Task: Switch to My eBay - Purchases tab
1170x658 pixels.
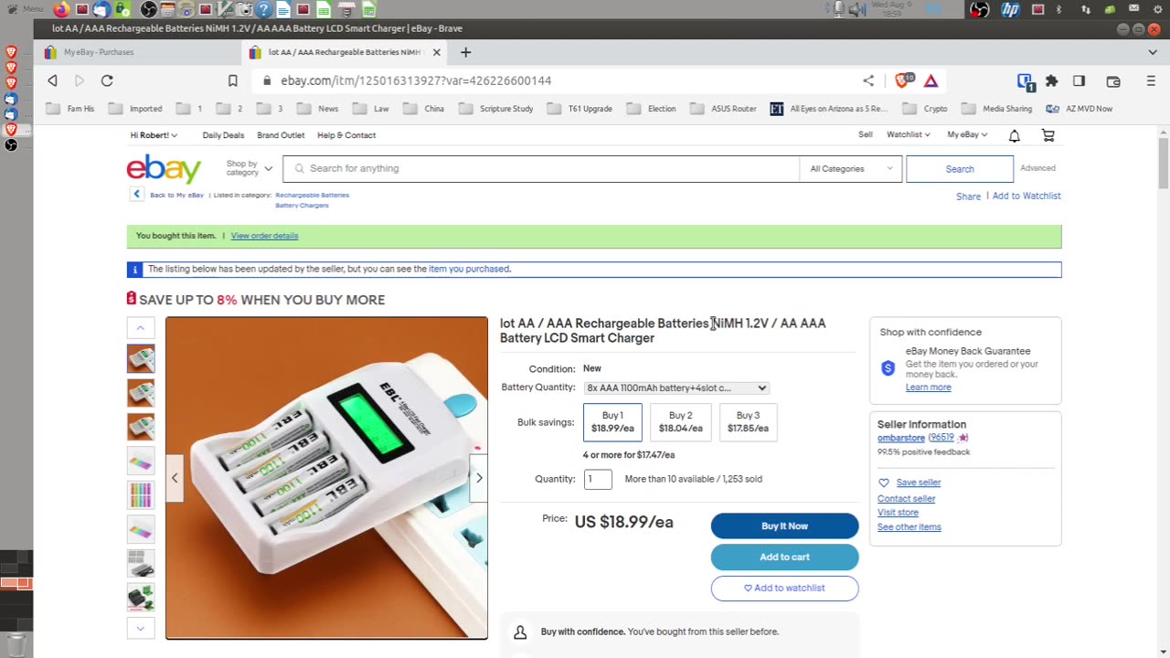Action: (137, 52)
